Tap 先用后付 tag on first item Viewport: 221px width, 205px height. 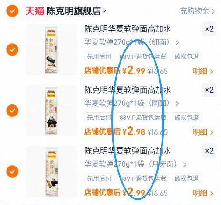(99, 56)
